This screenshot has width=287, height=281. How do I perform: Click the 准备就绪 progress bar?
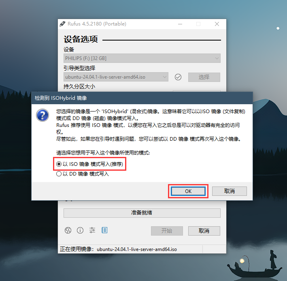[142, 213]
